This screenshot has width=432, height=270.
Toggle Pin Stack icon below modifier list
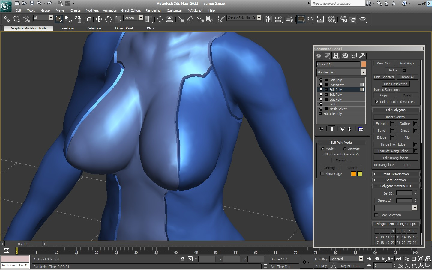point(321,129)
